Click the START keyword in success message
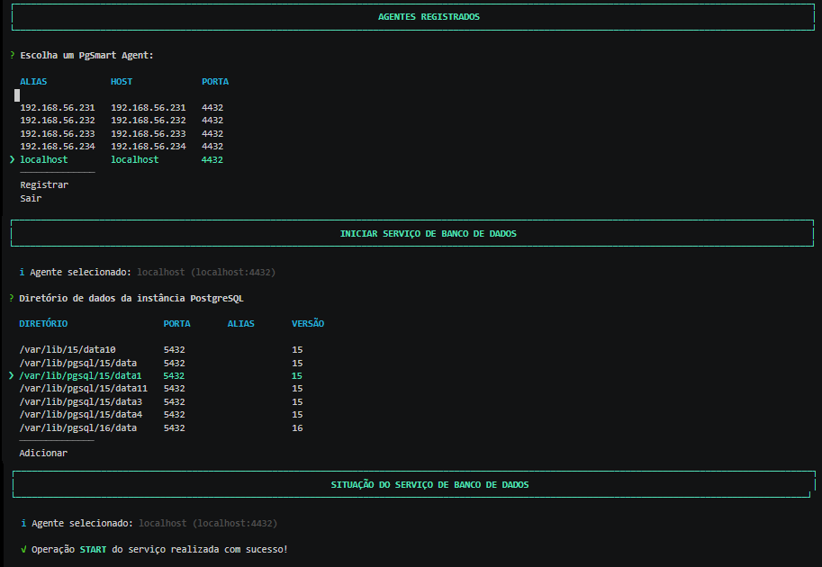Viewport: 822px width, 567px height. [x=94, y=549]
